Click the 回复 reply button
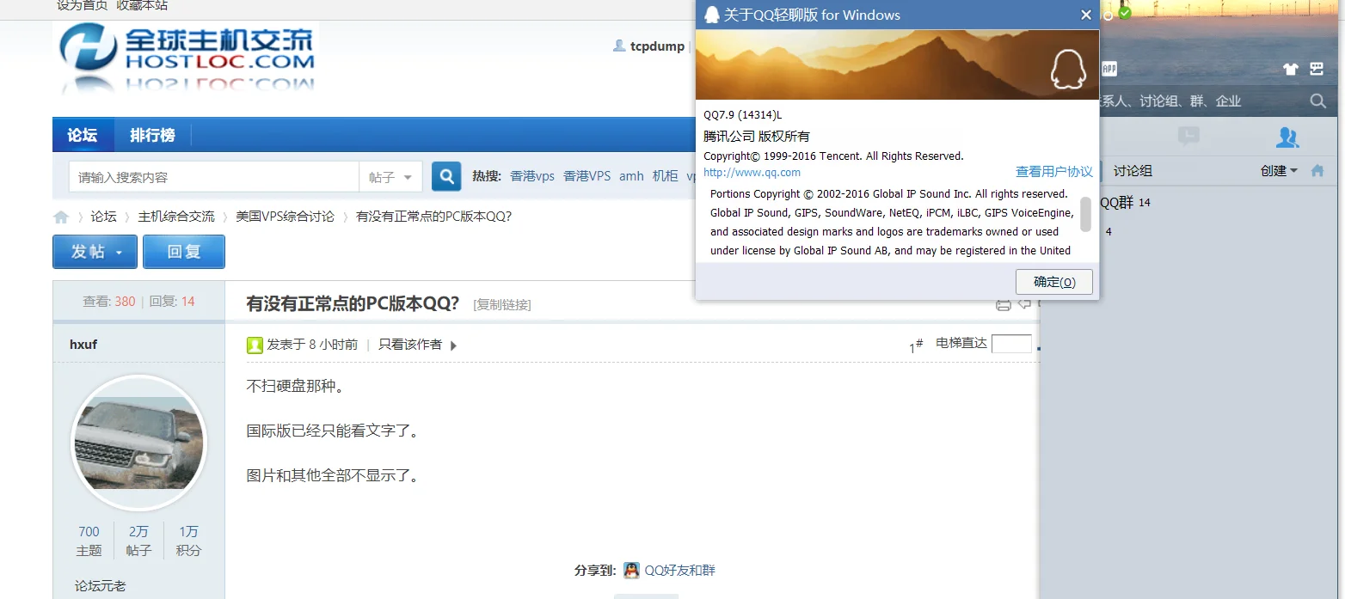 (x=184, y=252)
